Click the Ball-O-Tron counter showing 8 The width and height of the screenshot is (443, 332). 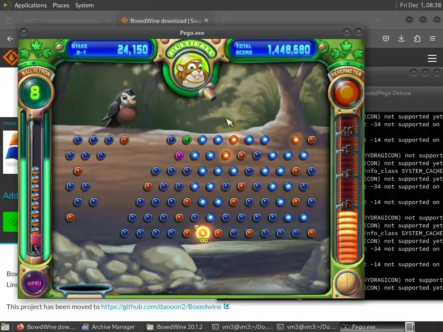coord(35,93)
